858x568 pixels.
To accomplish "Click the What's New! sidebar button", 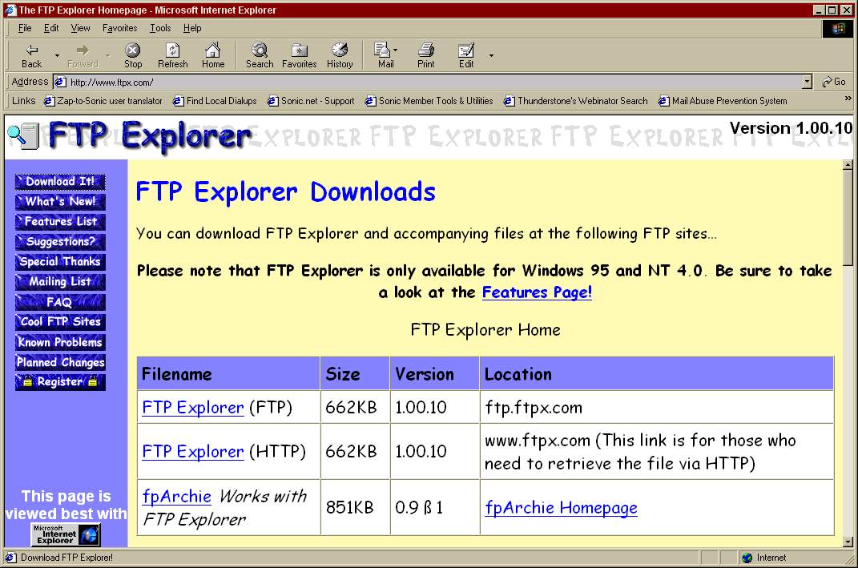I will tap(60, 201).
